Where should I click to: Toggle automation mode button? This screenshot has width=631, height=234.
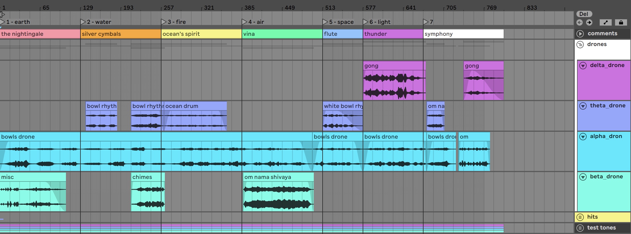point(605,22)
